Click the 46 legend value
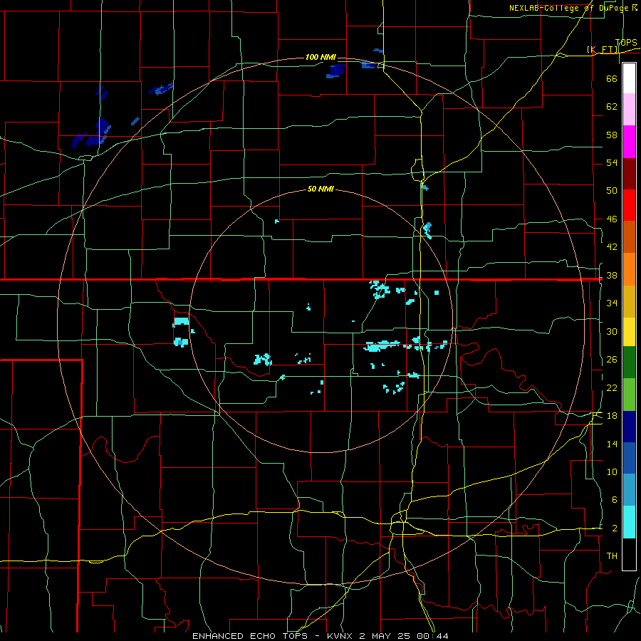The height and width of the screenshot is (641, 641). coord(612,219)
